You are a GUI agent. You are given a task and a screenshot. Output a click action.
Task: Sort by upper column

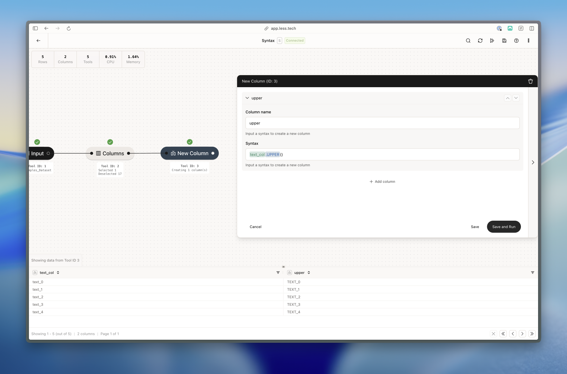click(x=309, y=273)
